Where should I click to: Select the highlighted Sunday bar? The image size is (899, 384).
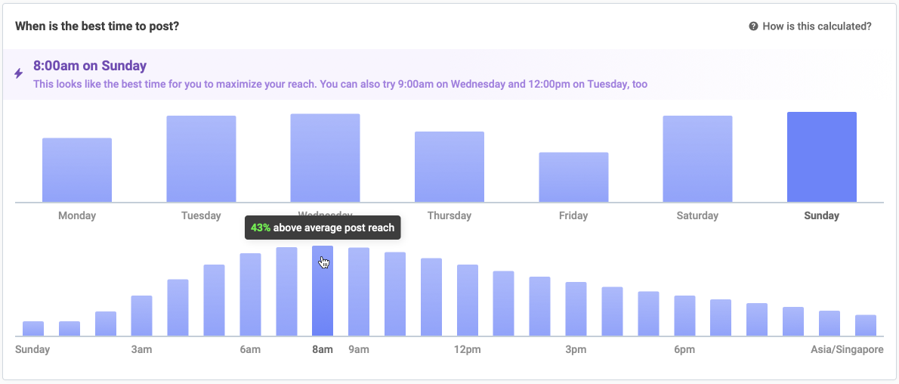click(822, 157)
